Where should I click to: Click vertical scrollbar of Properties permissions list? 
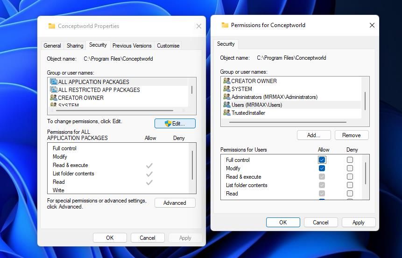[192, 165]
